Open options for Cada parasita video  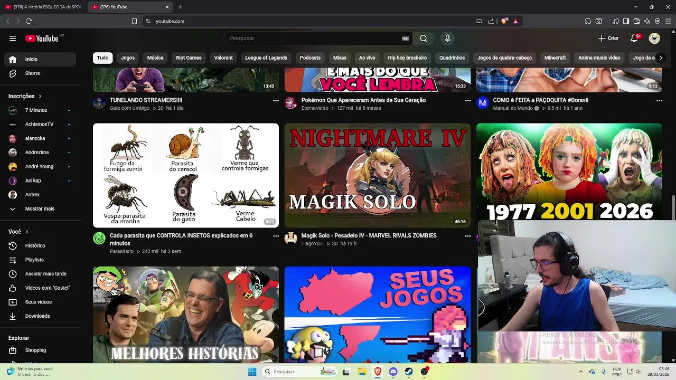coord(276,236)
